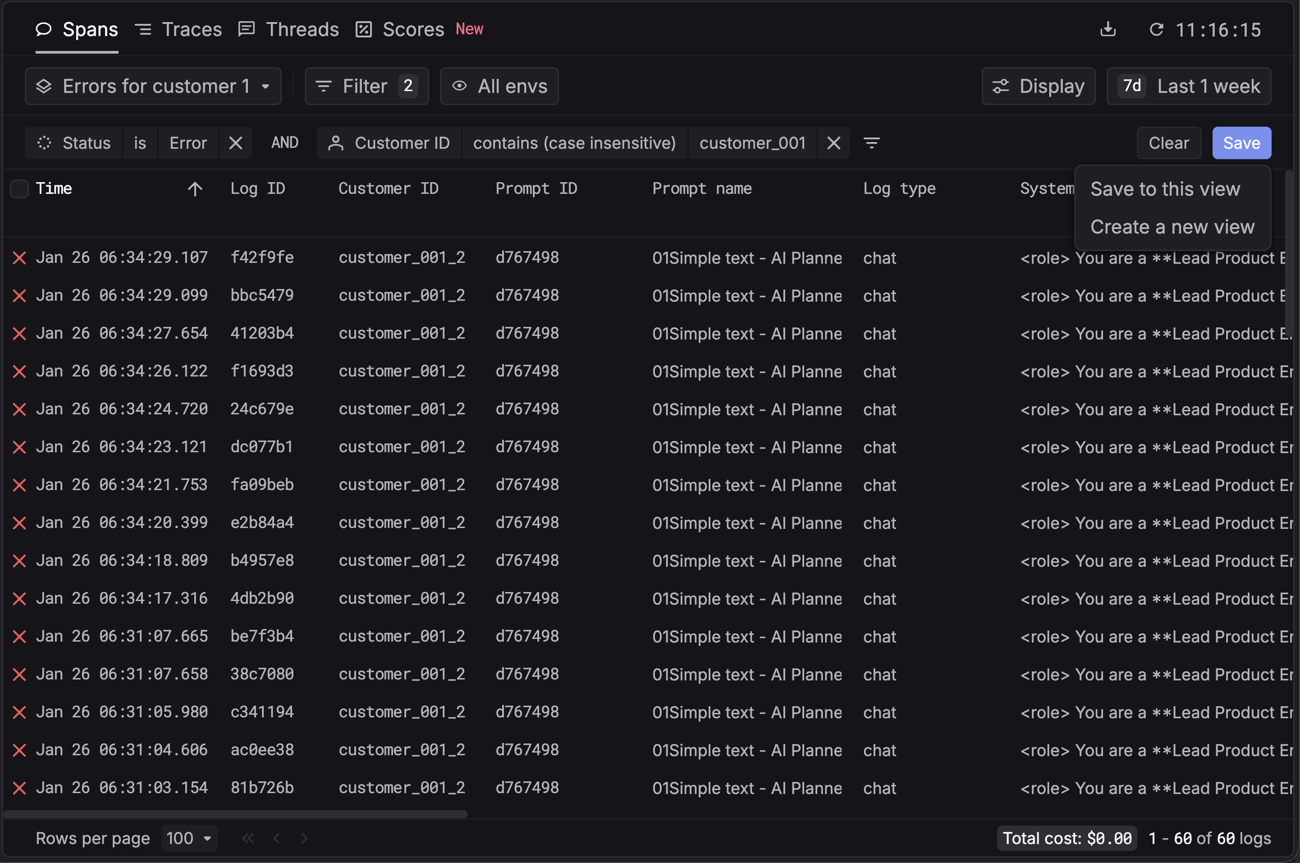The width and height of the screenshot is (1300, 863).
Task: Toggle the All envs visibility filter
Action: [x=499, y=87]
